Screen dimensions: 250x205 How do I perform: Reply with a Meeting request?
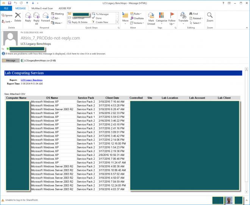point(58,14)
